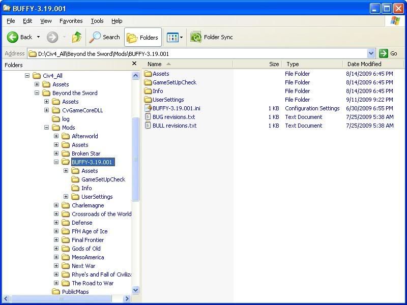Click the vertical scrollbar thumb in tree
This screenshot has height=305, width=407.
pos(135,159)
